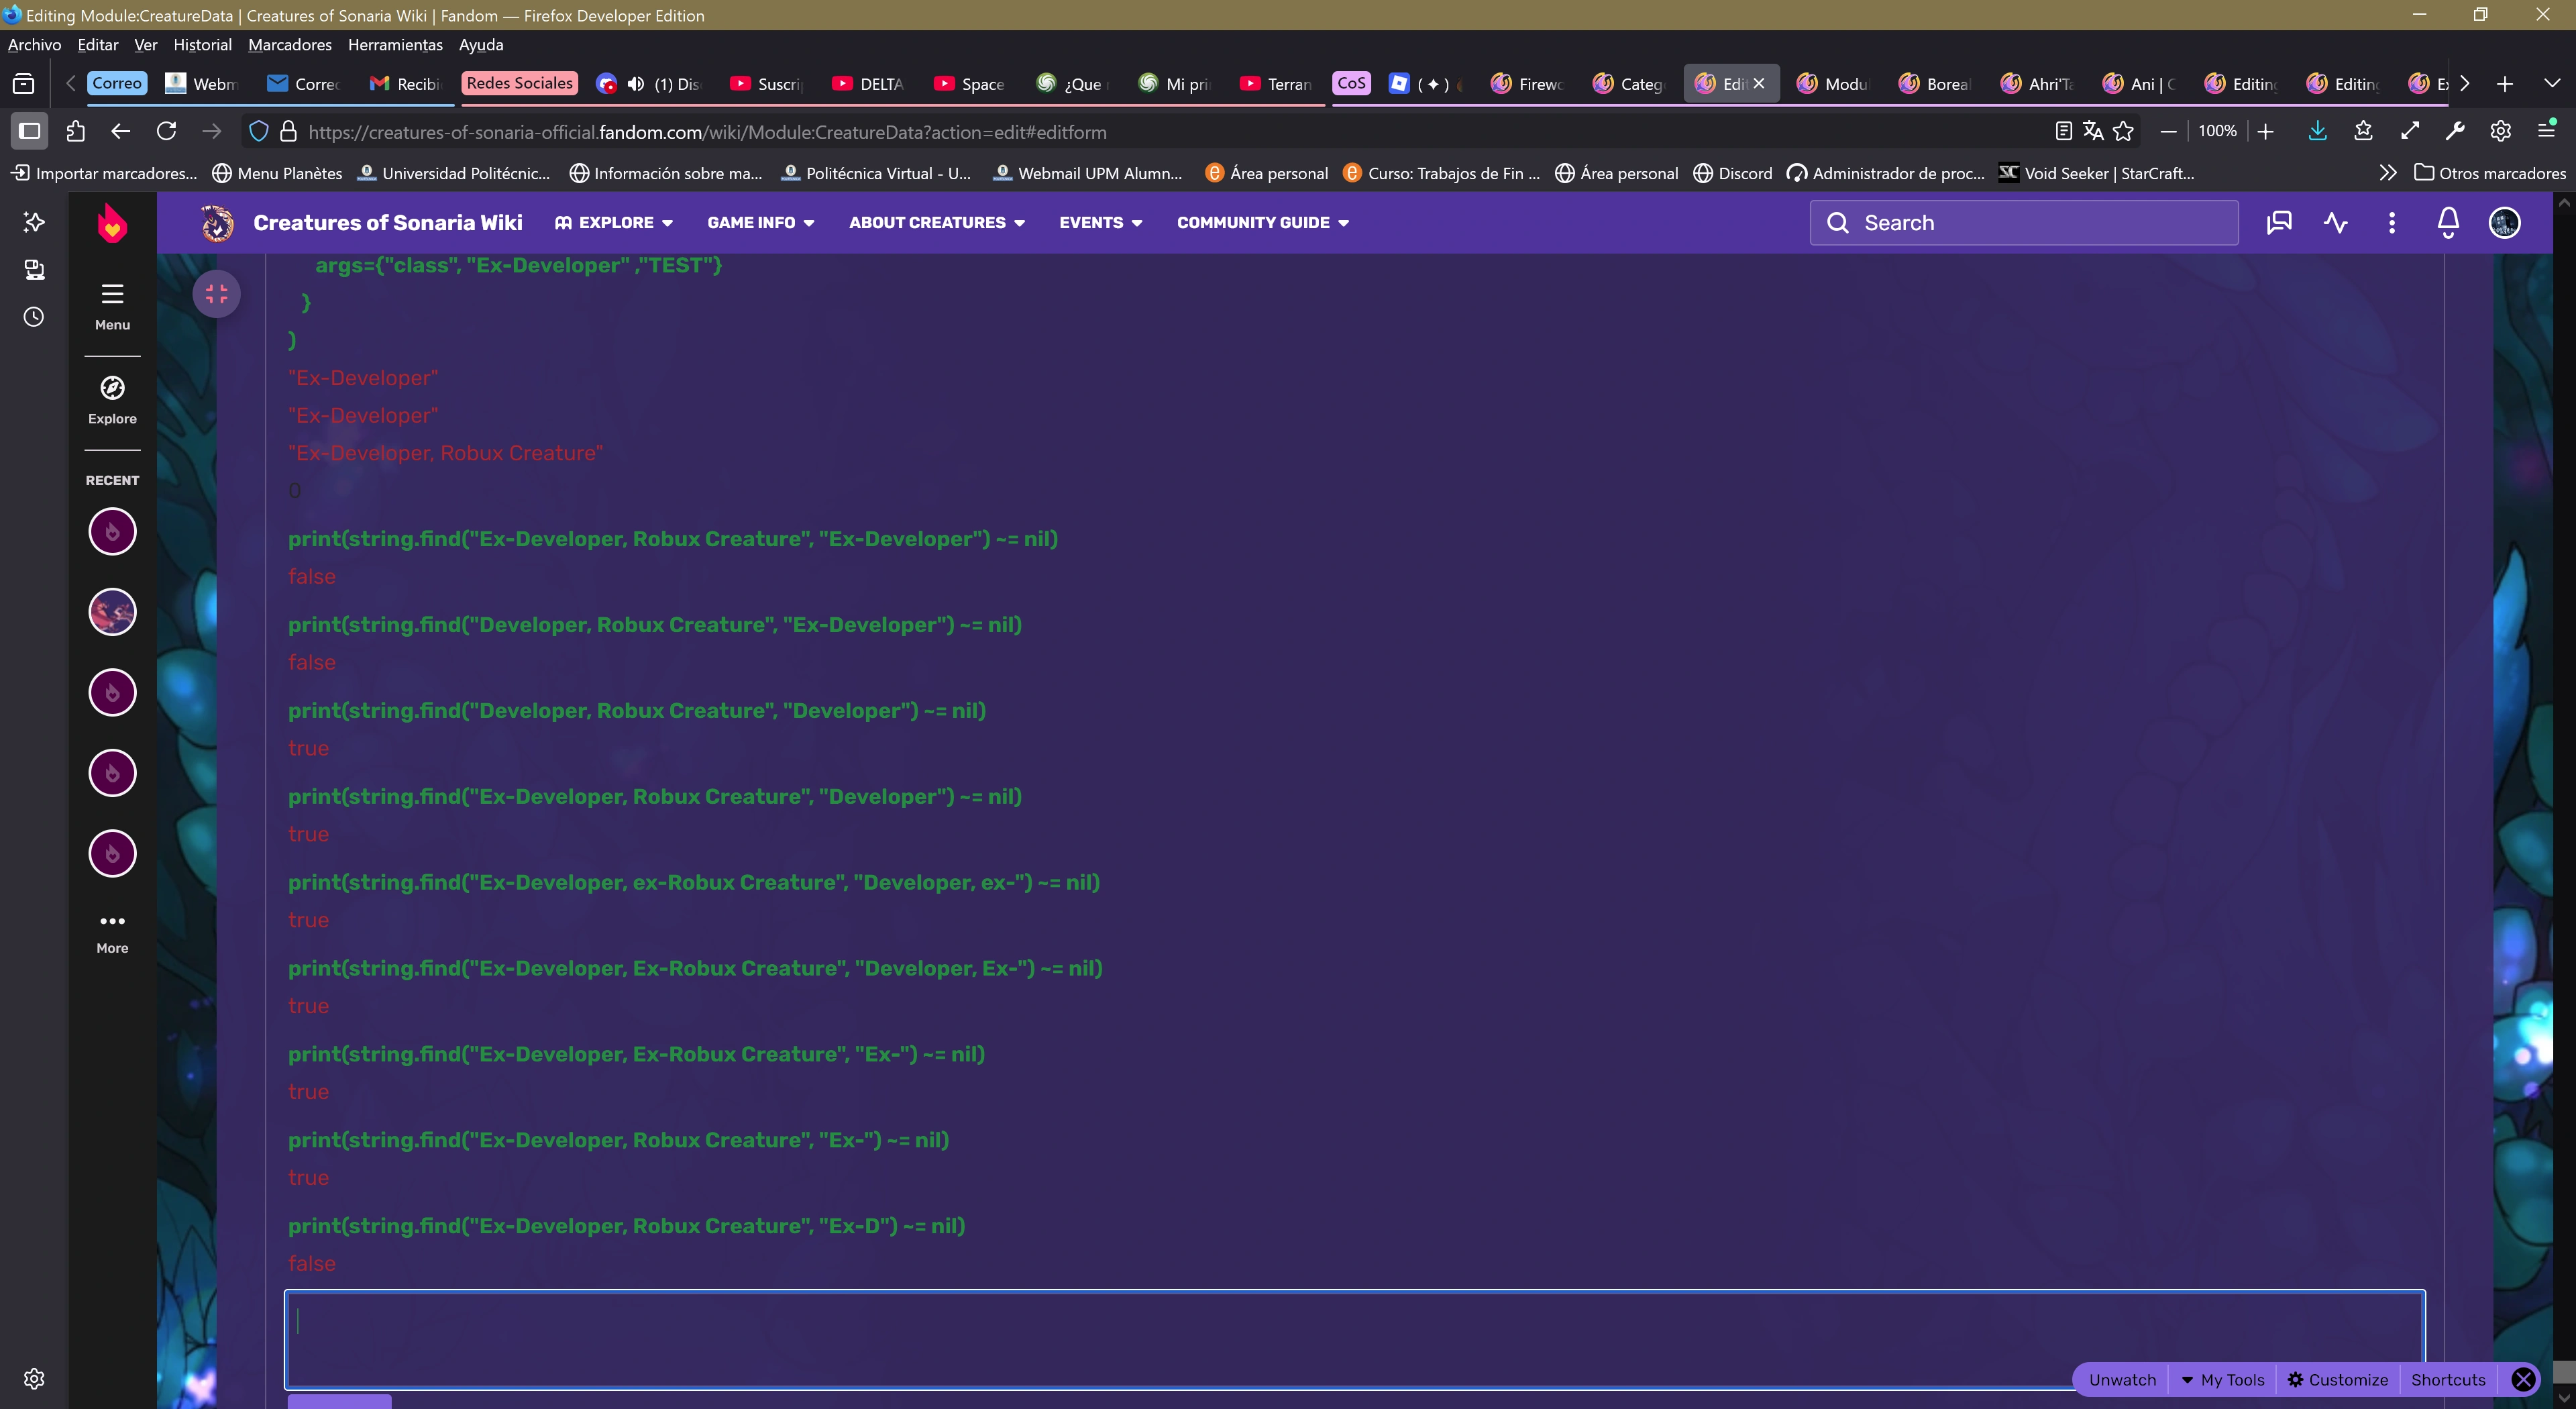Mute the playing Discord tab's audio icon
Viewport: 2576px width, 1409px height.
tap(636, 84)
